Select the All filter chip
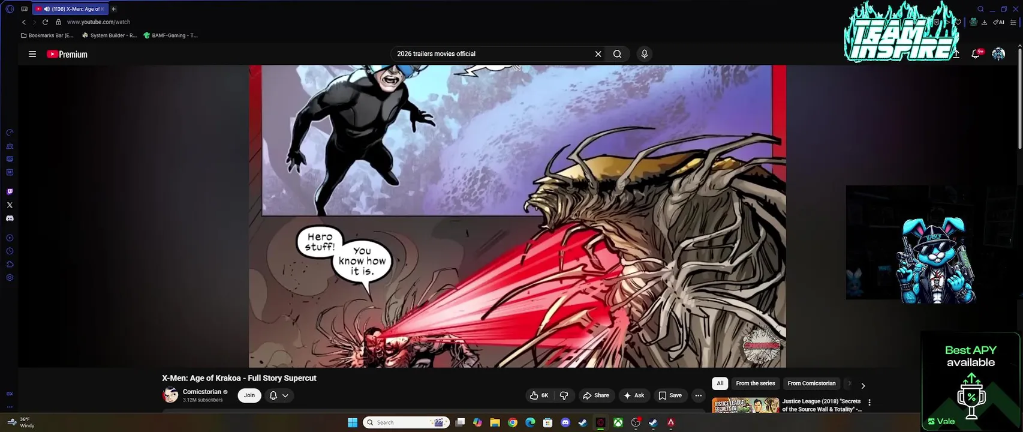1023x432 pixels. coord(720,383)
